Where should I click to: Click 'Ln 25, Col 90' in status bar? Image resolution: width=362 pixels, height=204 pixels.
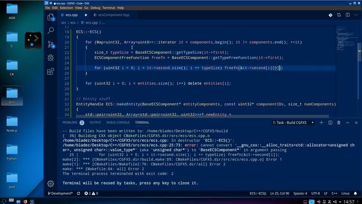pyautogui.click(x=279, y=193)
